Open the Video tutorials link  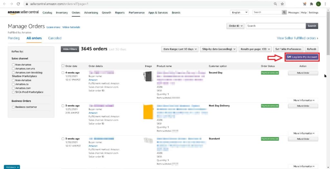pyautogui.click(x=71, y=27)
